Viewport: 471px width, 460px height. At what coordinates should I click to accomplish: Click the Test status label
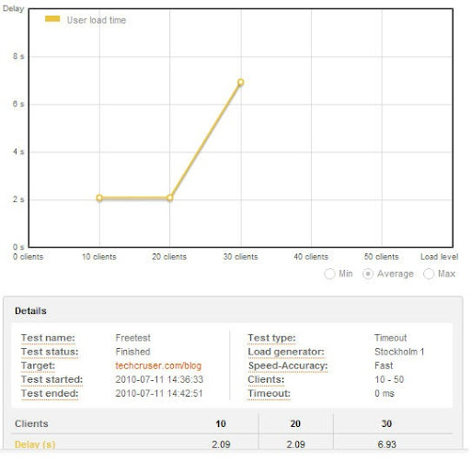tap(50, 352)
